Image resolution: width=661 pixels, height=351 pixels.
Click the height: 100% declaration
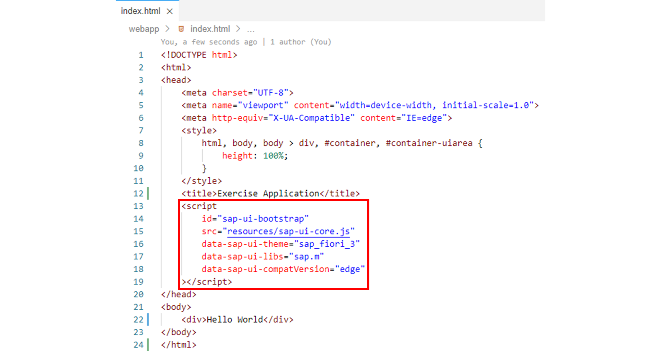point(255,156)
